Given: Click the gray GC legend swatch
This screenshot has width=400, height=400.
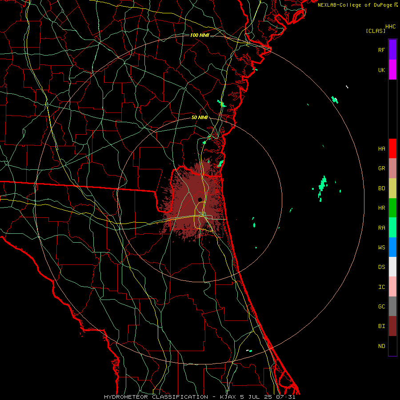Looking at the screenshot, I should point(392,306).
